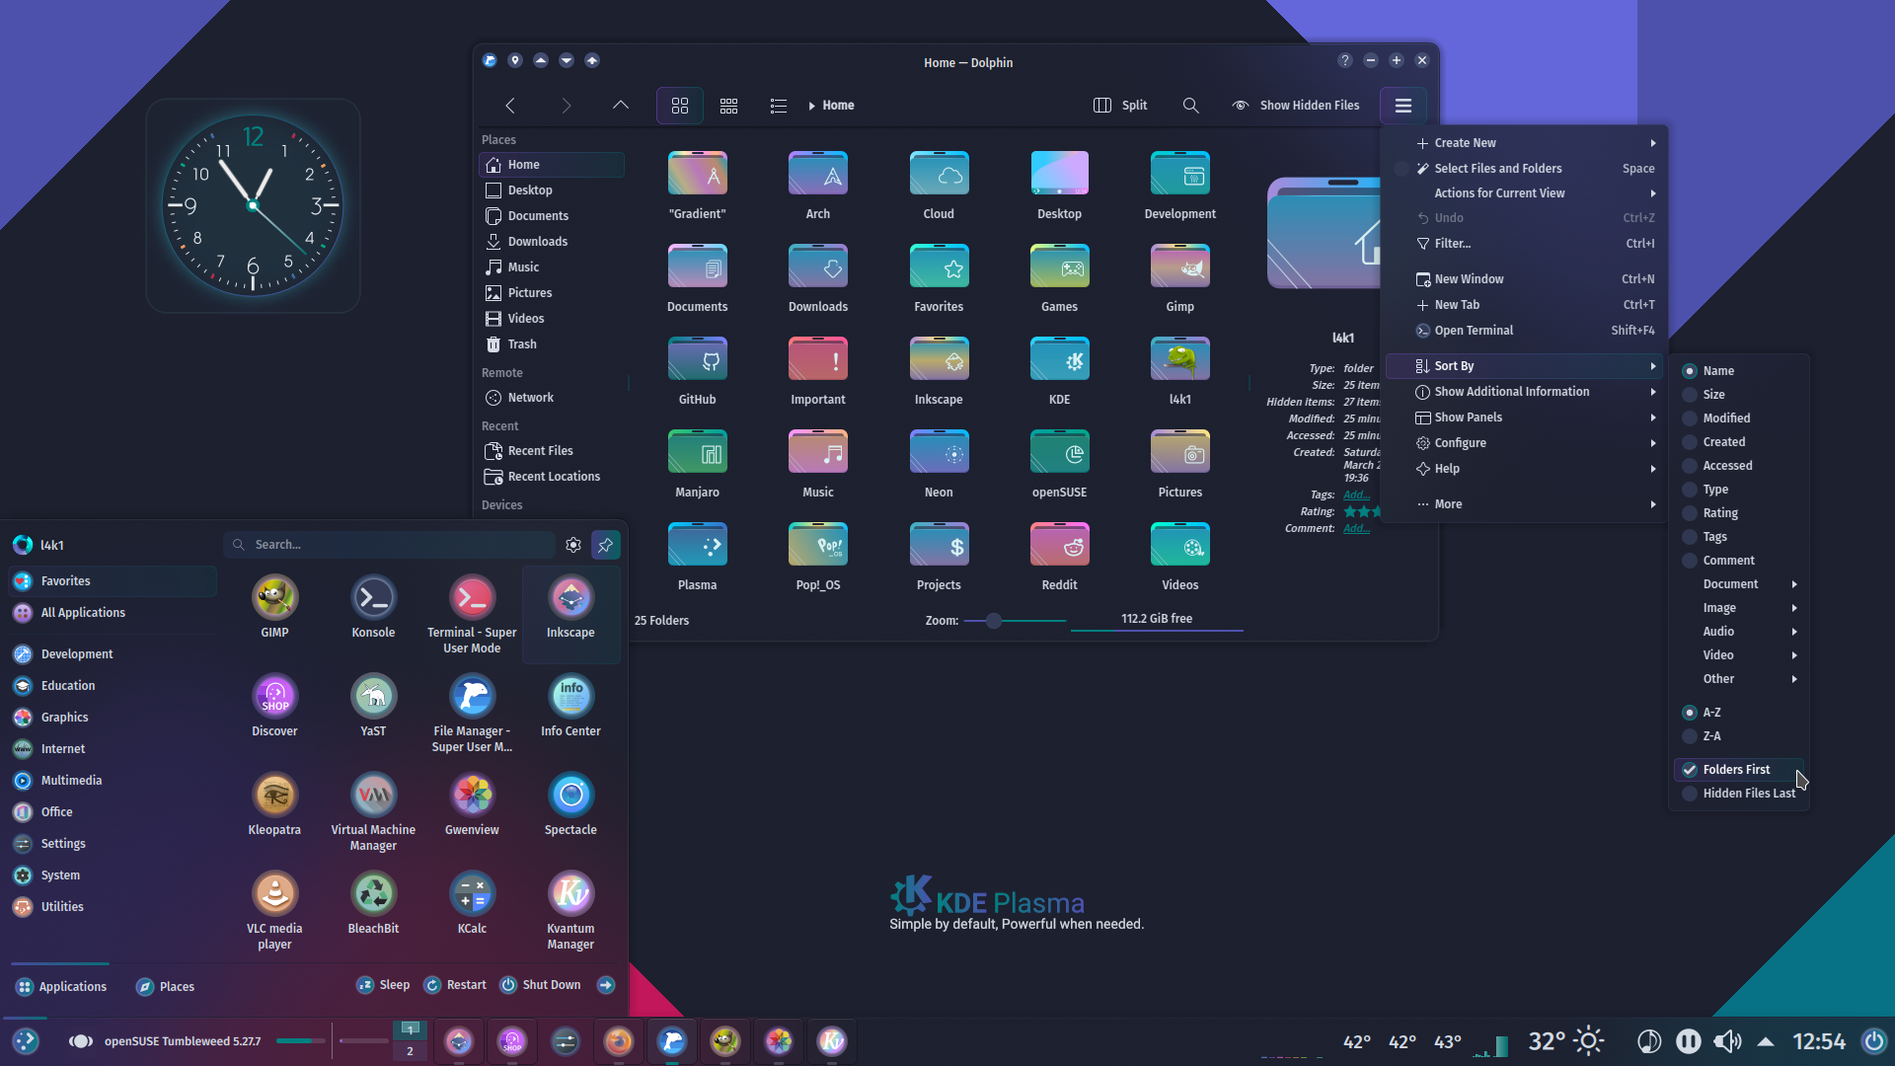Open the Dolphin search icon
1895x1066 pixels.
tap(1190, 106)
